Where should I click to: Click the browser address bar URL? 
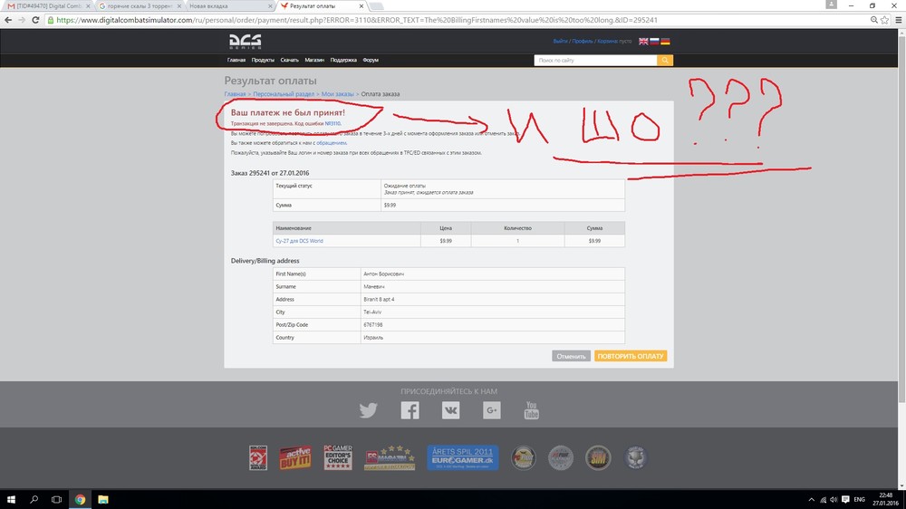click(x=356, y=20)
